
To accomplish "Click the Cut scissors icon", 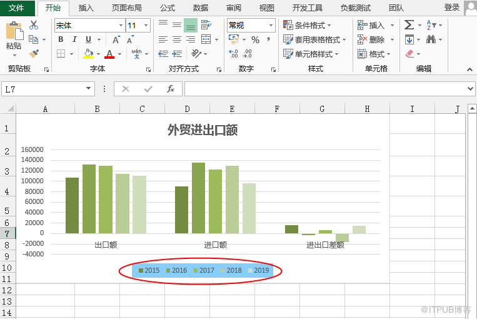I will tap(34, 25).
